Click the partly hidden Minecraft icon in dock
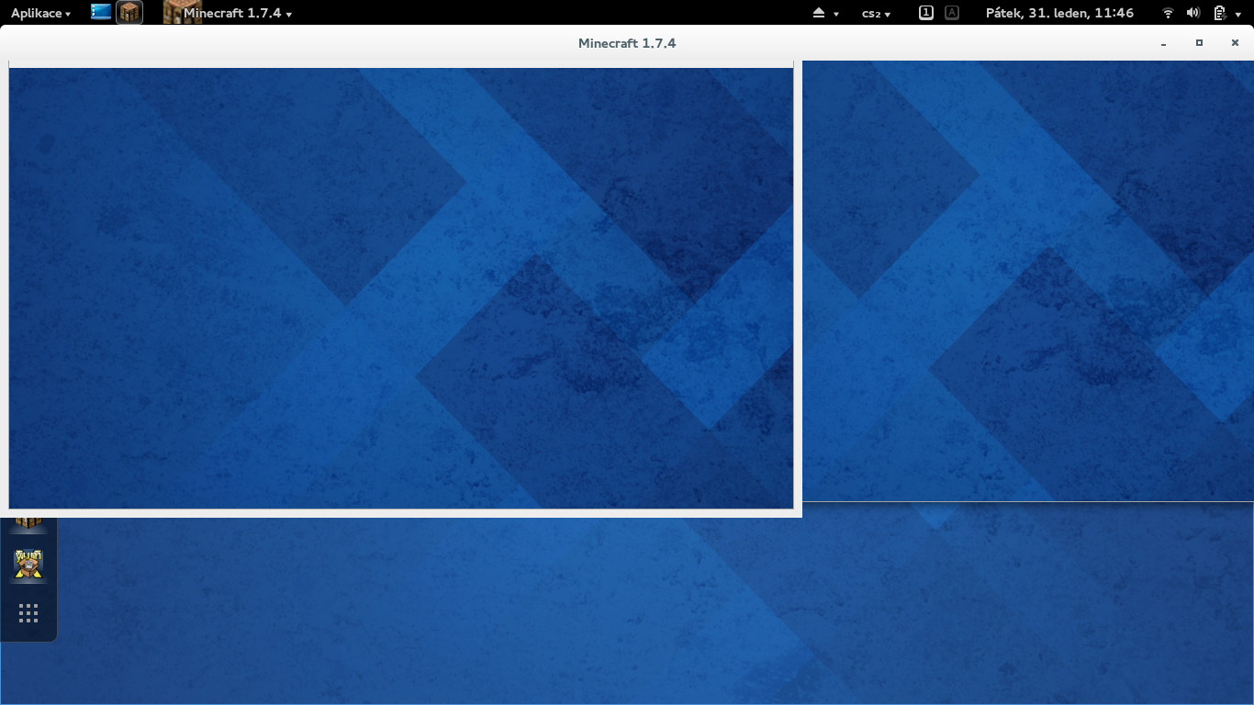This screenshot has height=705, width=1254. point(28,524)
